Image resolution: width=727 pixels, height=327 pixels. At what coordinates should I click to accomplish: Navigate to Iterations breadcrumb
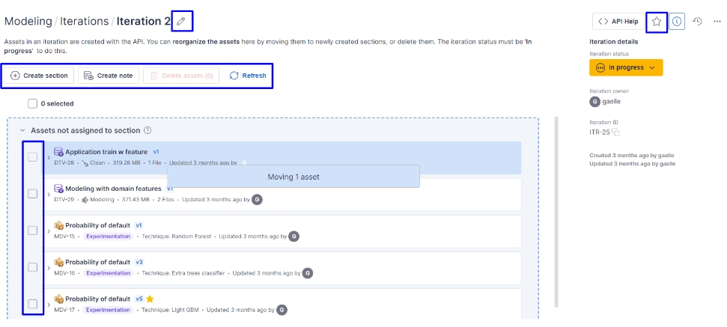(x=84, y=22)
